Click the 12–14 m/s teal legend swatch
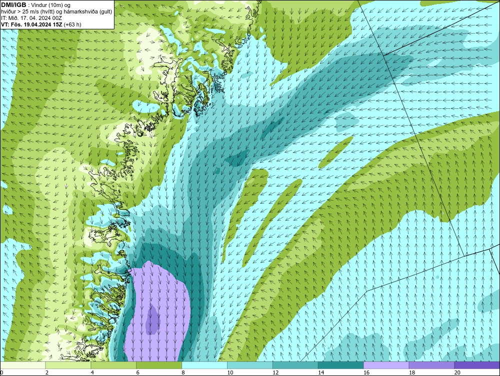The width and height of the screenshot is (500, 376). [295, 365]
